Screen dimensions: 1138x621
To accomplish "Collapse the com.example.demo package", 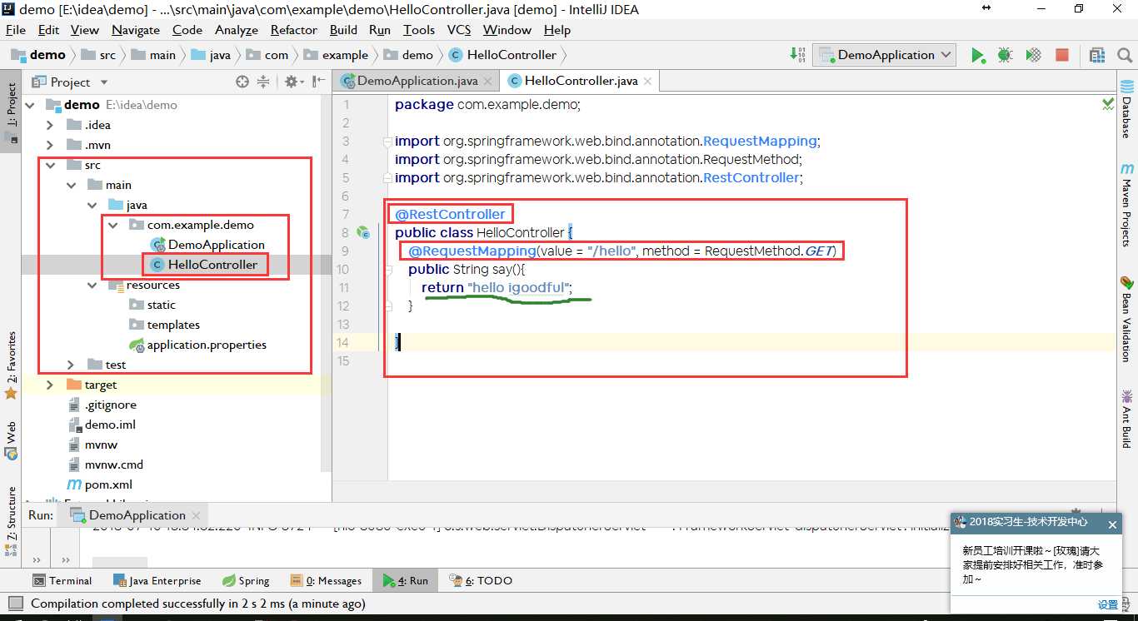I will (x=112, y=225).
